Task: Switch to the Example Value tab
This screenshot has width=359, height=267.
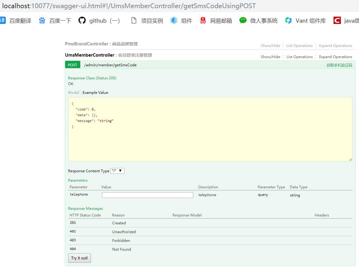Action: [x=95, y=92]
